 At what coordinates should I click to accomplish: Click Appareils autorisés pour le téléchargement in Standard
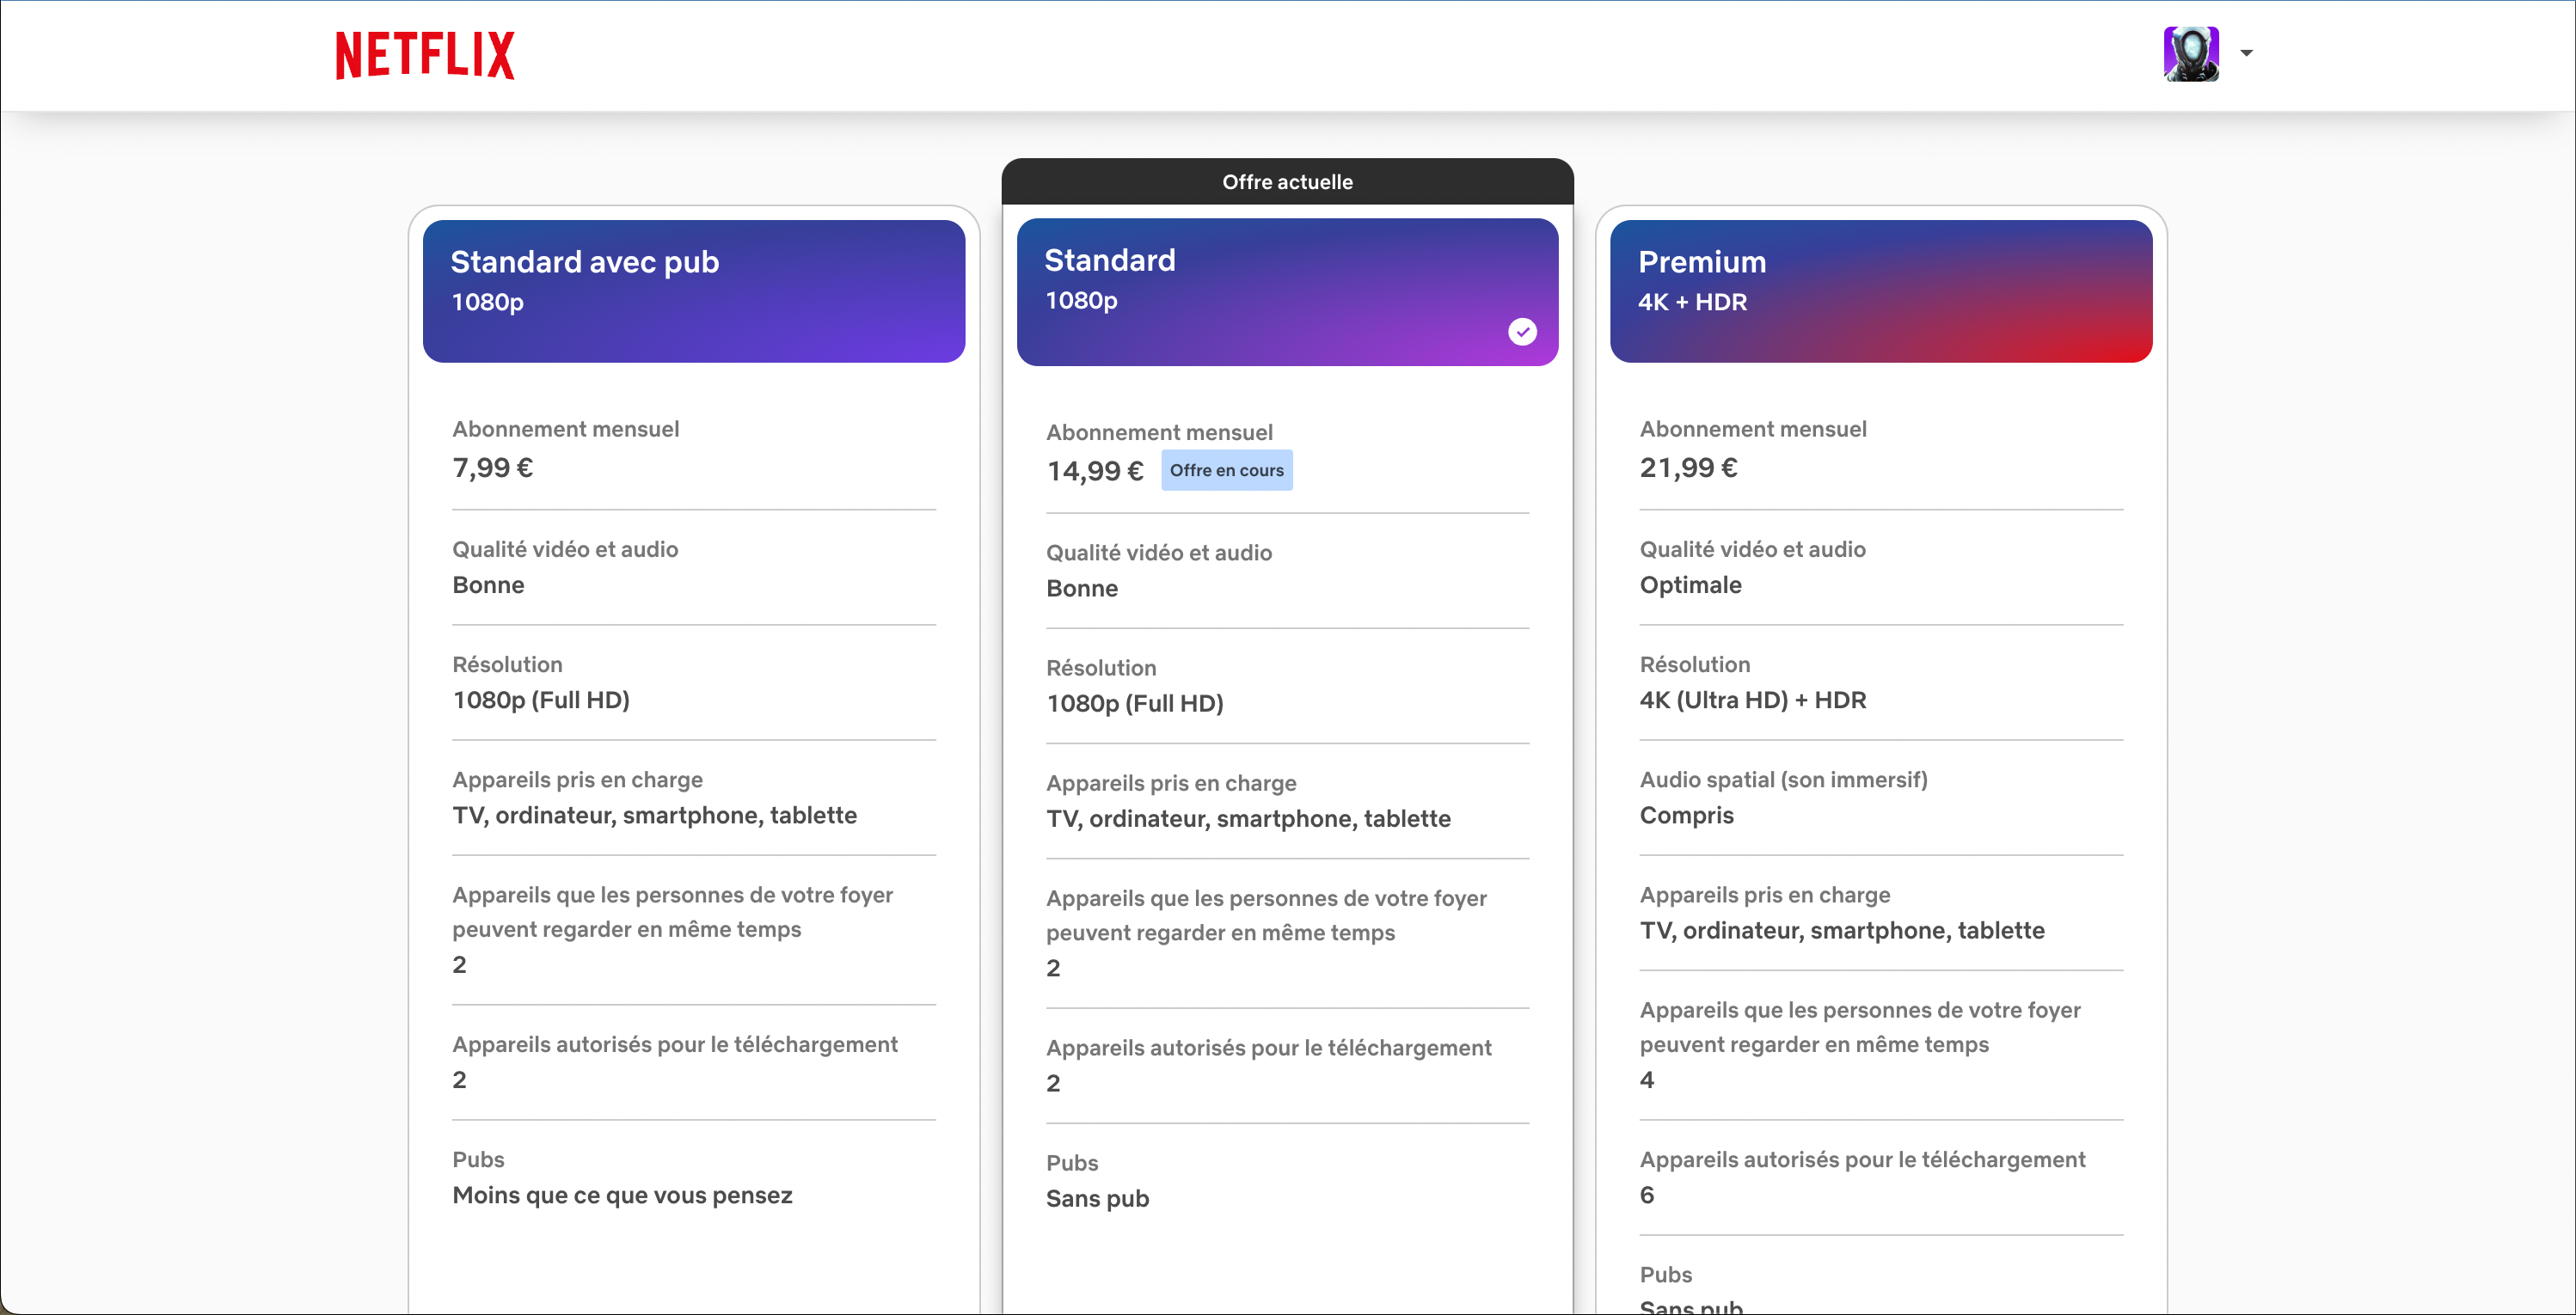coord(1268,1049)
